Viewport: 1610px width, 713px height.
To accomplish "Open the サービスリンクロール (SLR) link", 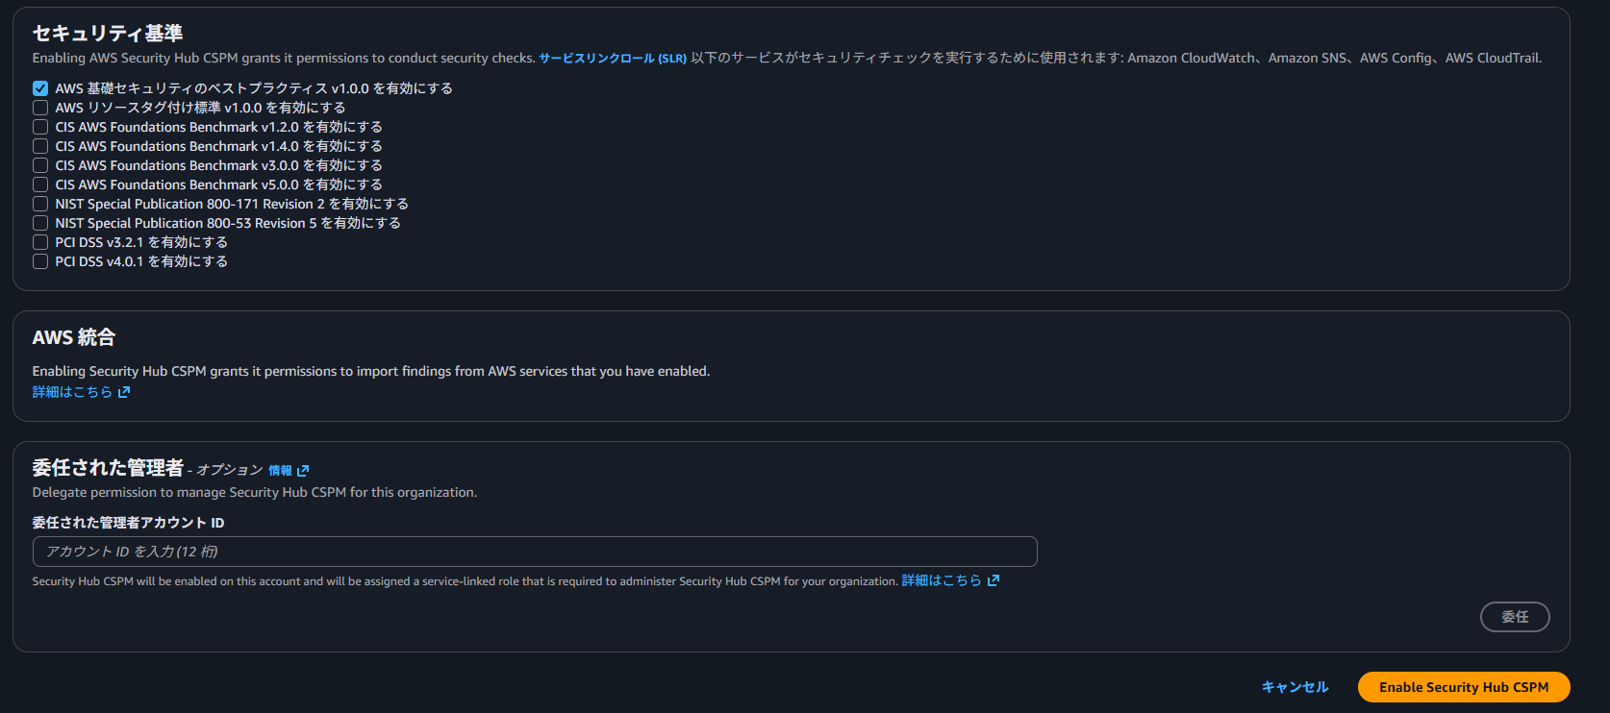I will click(612, 59).
